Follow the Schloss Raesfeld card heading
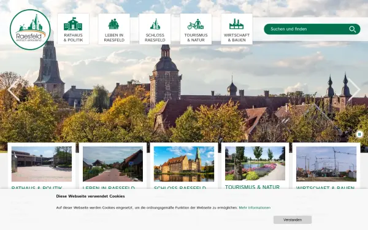The image size is (368, 230). [x=180, y=188]
